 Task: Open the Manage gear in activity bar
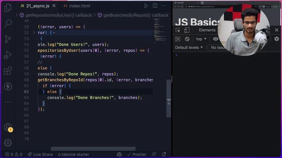(8, 143)
